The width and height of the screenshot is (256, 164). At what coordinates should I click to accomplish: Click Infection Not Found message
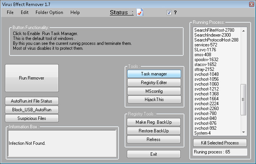(27, 143)
